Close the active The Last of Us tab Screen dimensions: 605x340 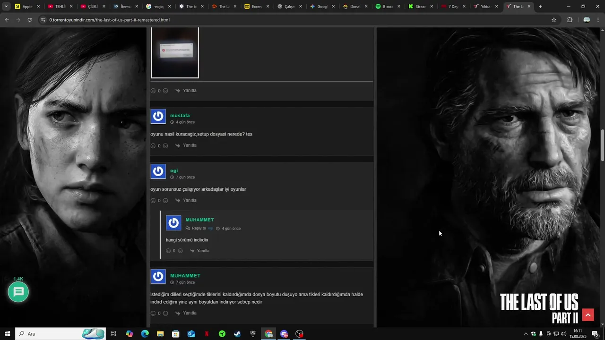click(x=529, y=7)
